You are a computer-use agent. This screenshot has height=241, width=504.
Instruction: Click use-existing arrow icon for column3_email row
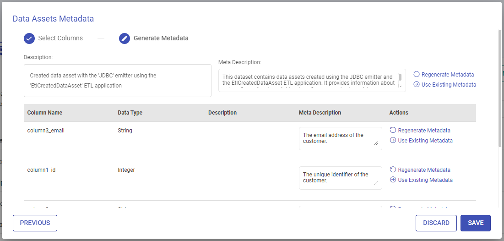393,141
